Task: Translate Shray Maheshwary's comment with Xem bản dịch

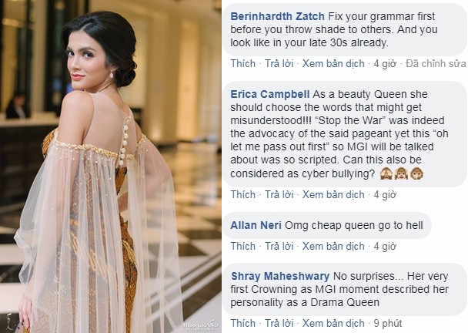Action: 333,324
